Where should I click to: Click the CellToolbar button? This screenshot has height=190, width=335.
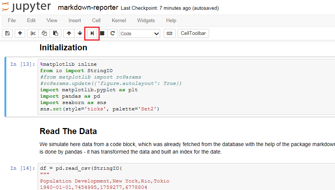pos(193,33)
